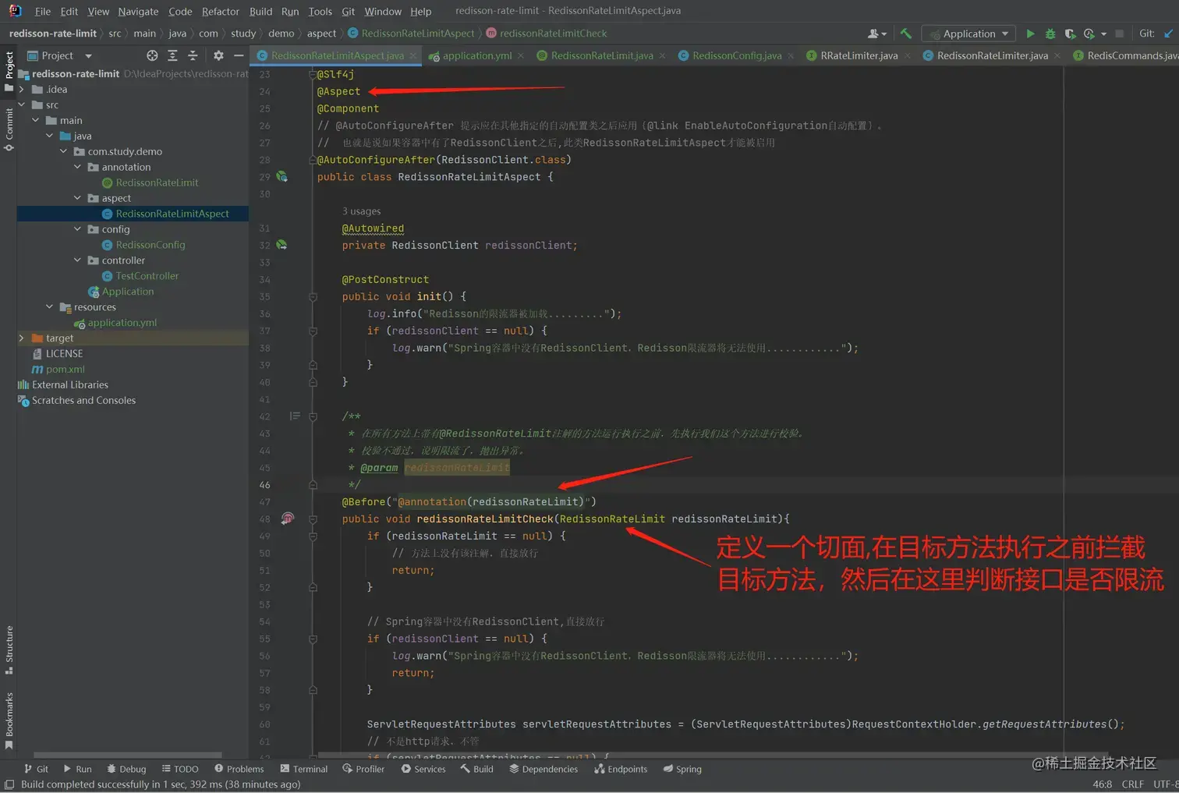Open Project panel settings gear
This screenshot has height=793, width=1179.
tap(218, 55)
